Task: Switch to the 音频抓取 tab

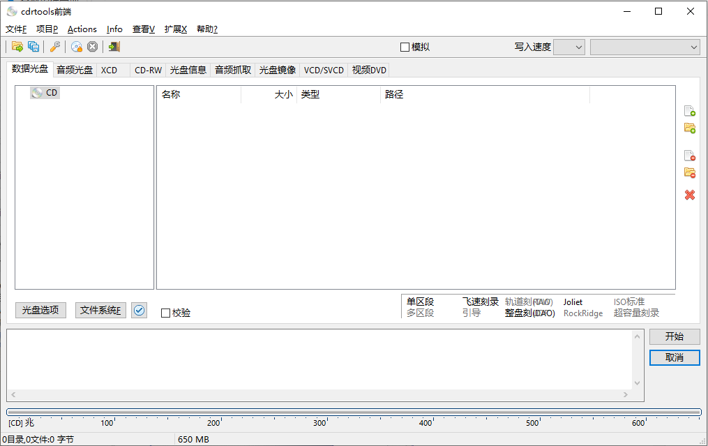Action: (x=232, y=70)
